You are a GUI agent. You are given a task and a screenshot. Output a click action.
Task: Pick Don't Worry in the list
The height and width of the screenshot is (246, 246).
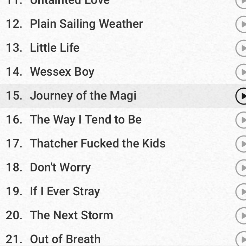tap(60, 168)
